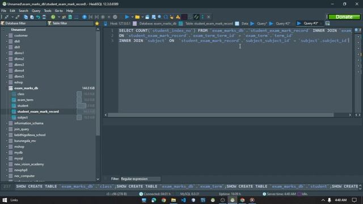Open the File menu
The width and height of the screenshot is (363, 204).
point(4,11)
